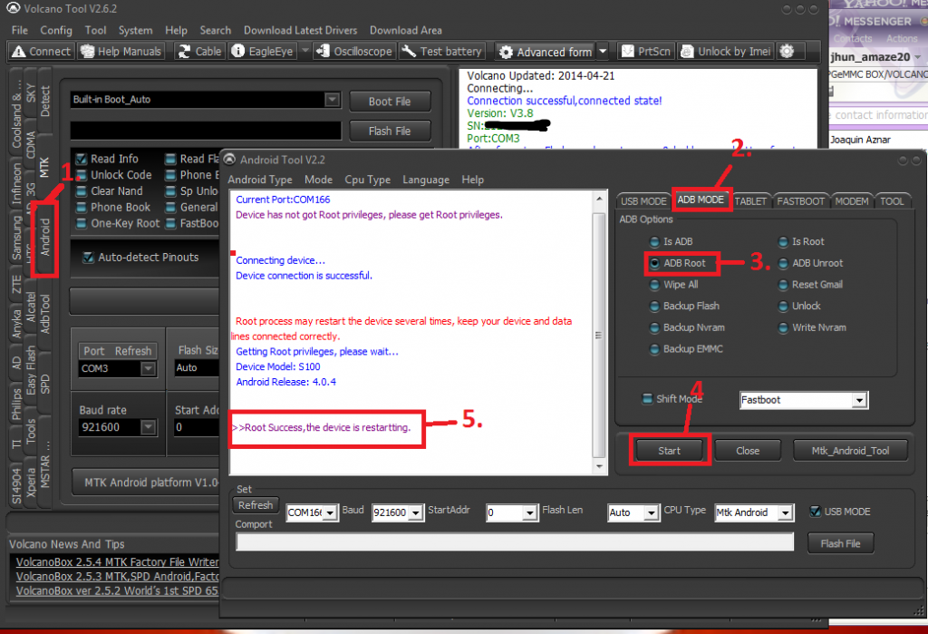Click the Start button
Image resolution: width=928 pixels, height=634 pixels.
[x=670, y=451]
